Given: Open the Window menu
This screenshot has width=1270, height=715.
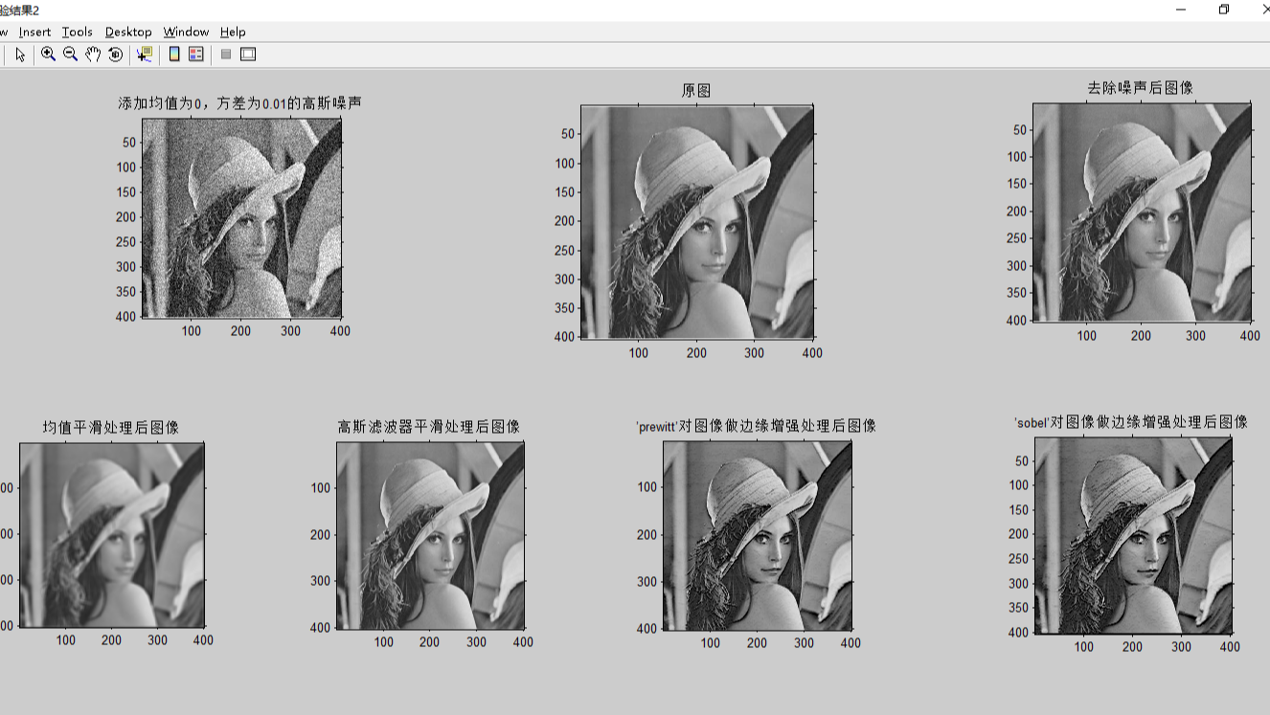Looking at the screenshot, I should [x=186, y=32].
